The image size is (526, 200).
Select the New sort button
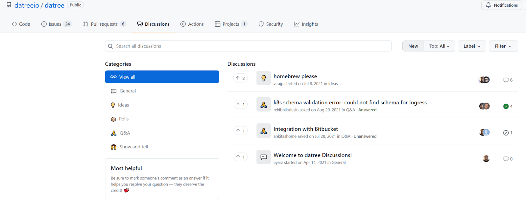tap(413, 46)
